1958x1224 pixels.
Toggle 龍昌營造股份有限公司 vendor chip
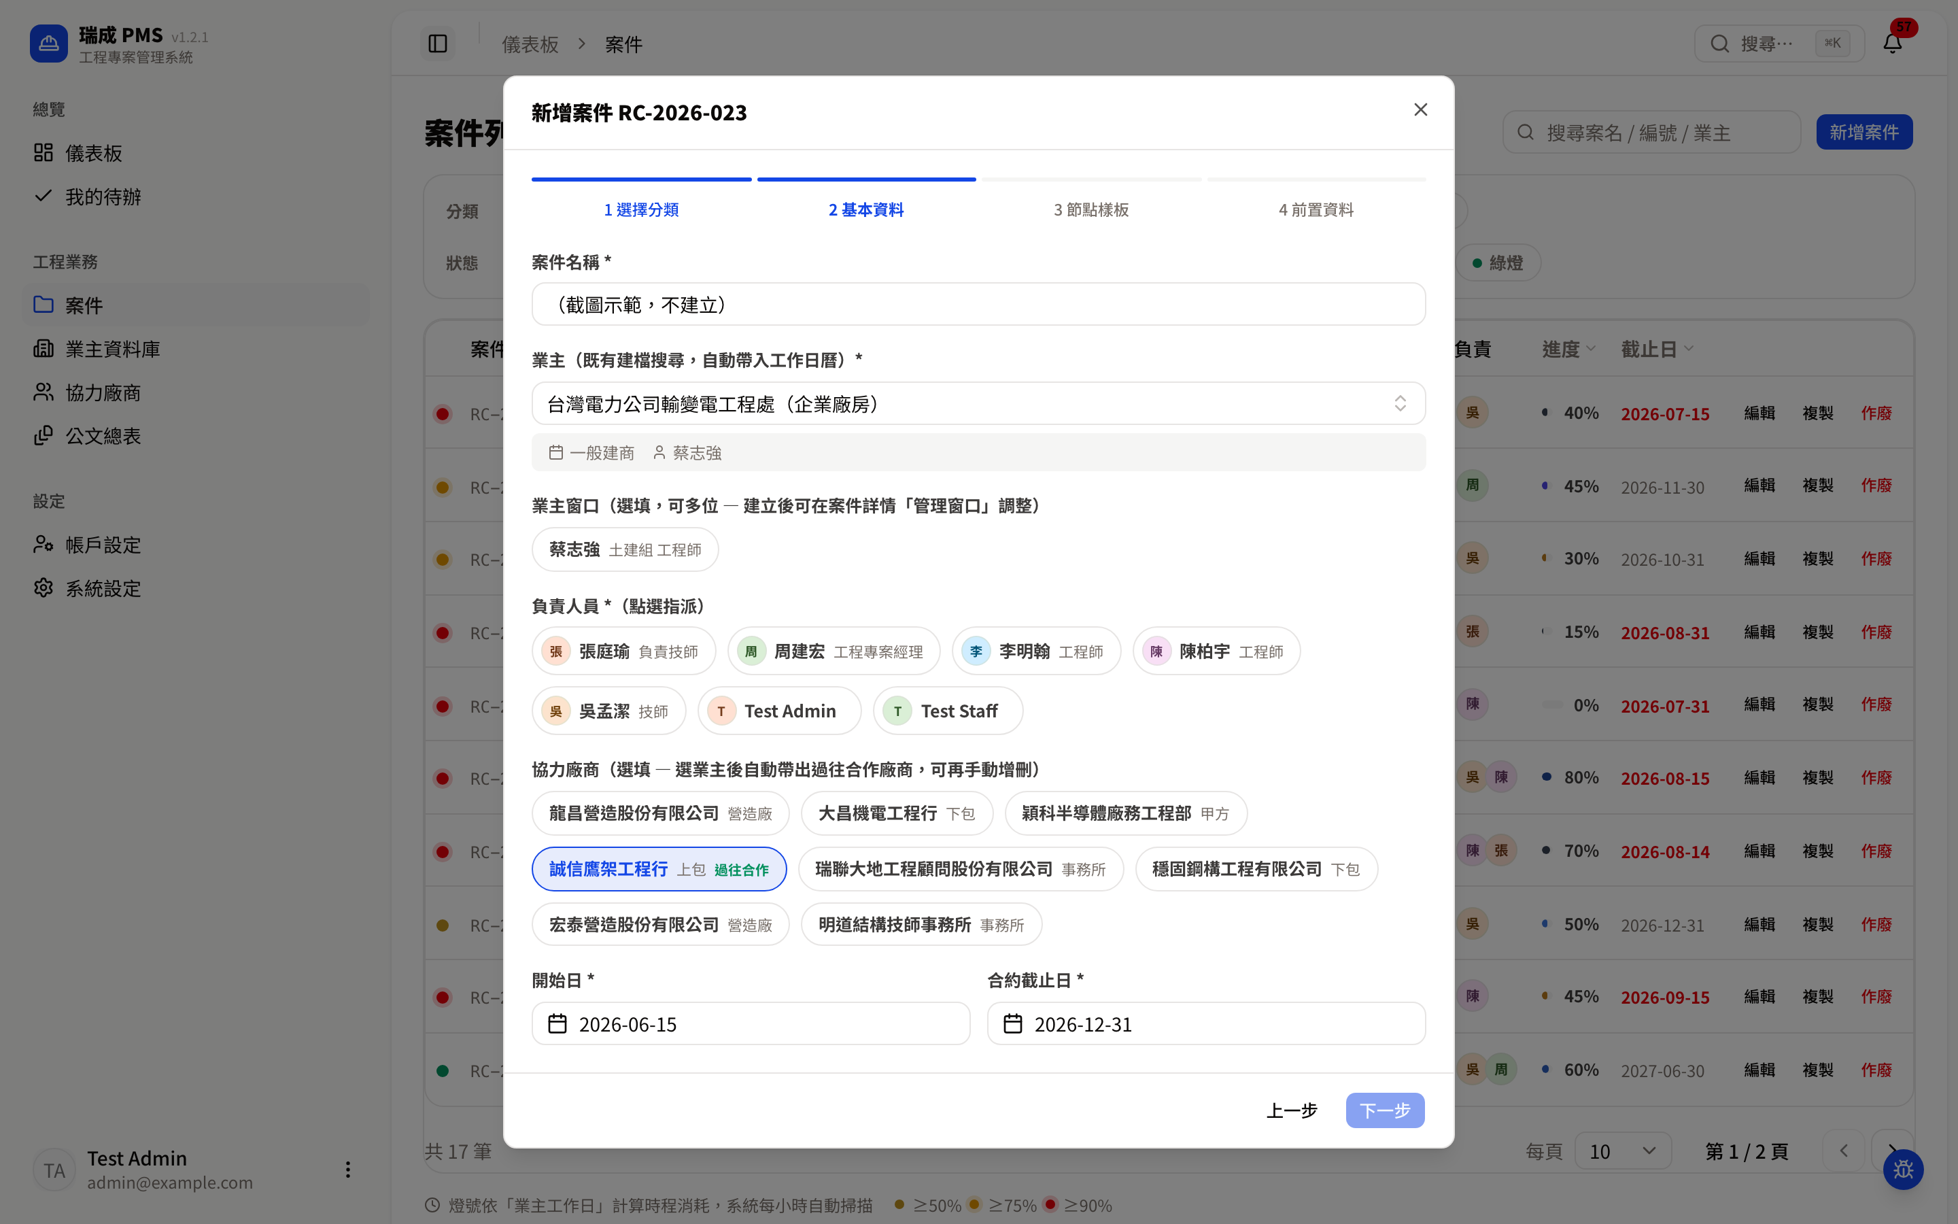pos(660,813)
